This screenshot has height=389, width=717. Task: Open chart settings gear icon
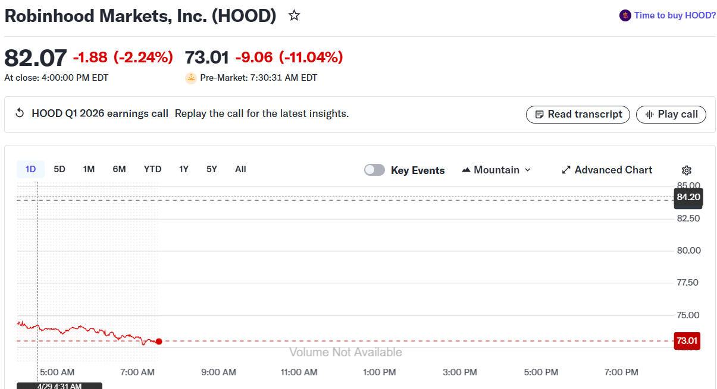687,170
